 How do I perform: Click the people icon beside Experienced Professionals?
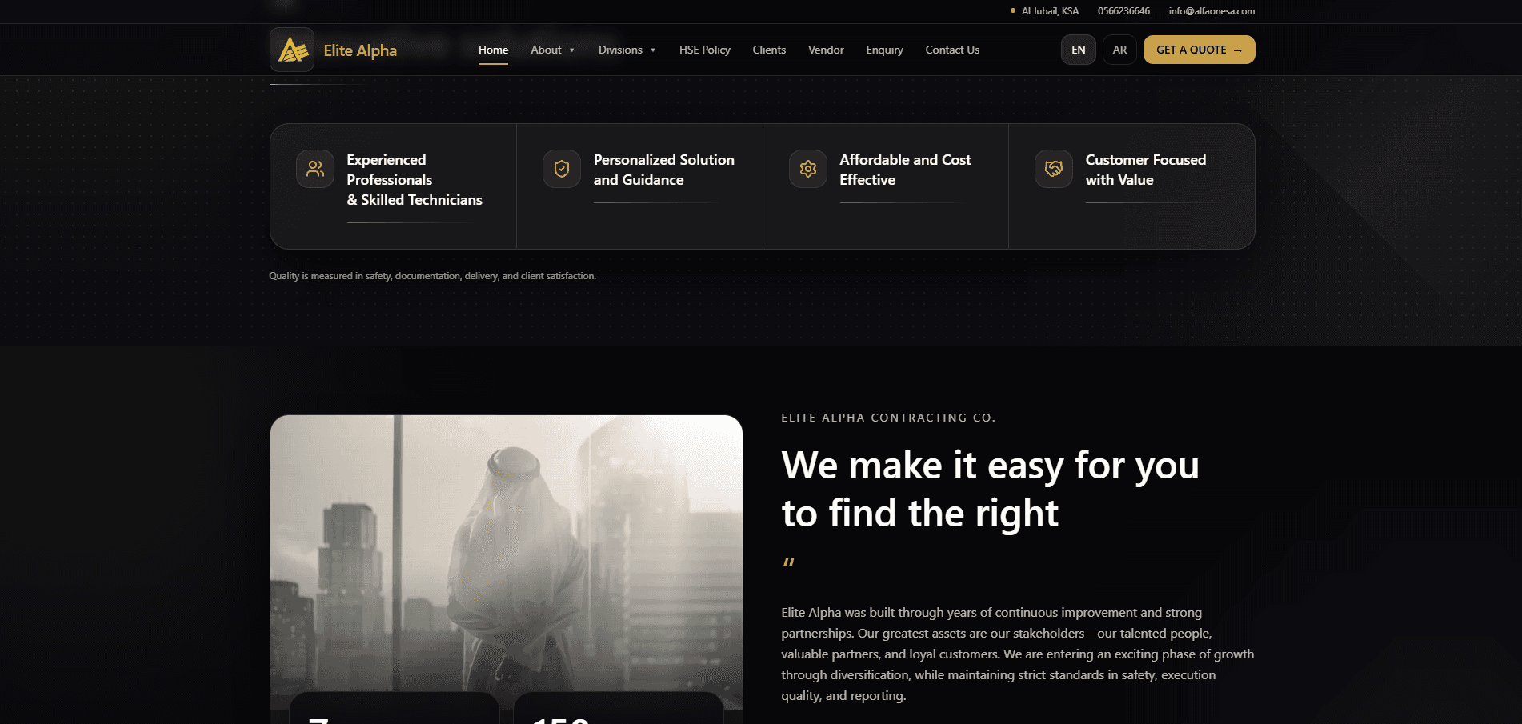click(x=315, y=169)
